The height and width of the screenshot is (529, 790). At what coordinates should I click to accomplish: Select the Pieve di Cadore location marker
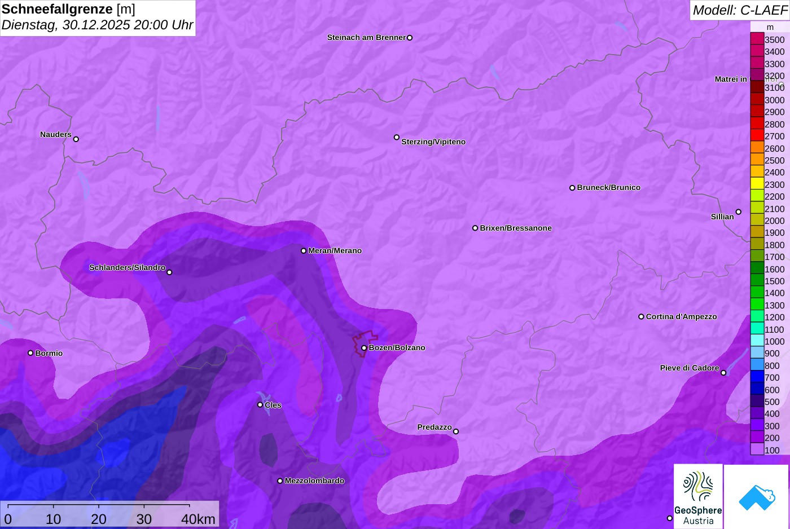(x=723, y=373)
